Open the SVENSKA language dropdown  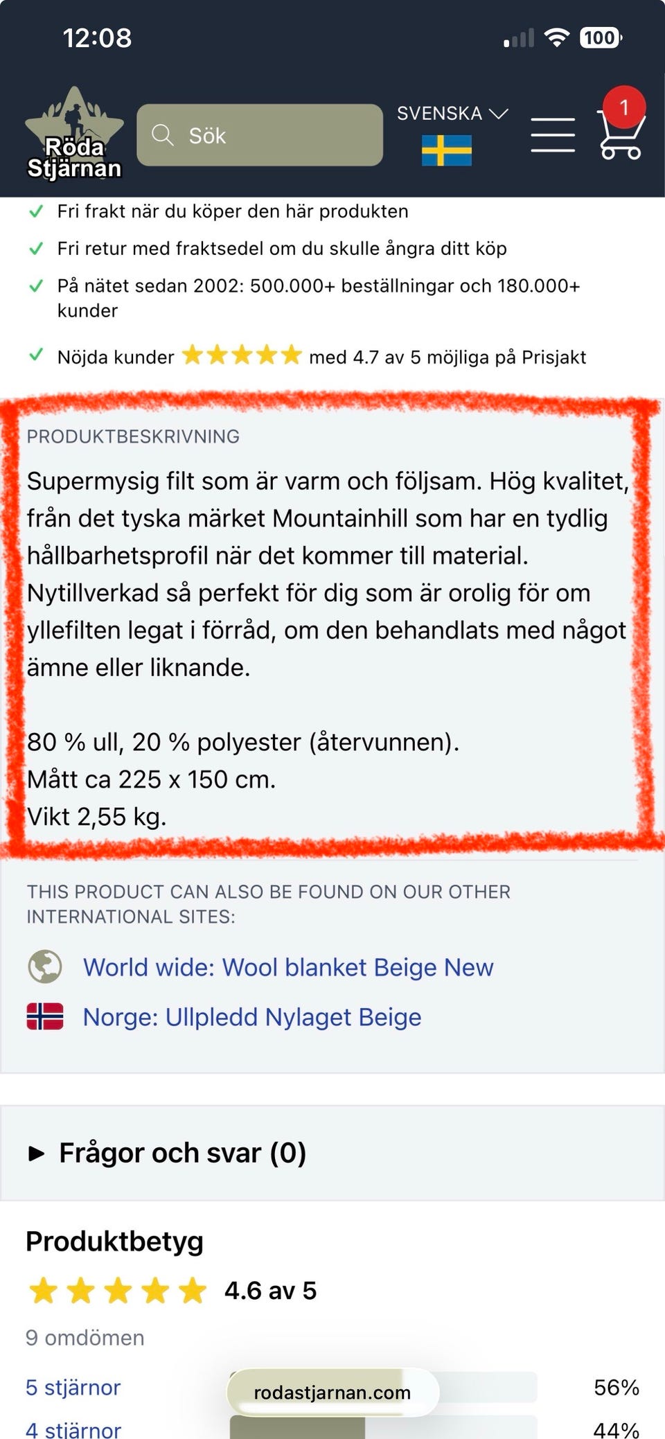452,114
